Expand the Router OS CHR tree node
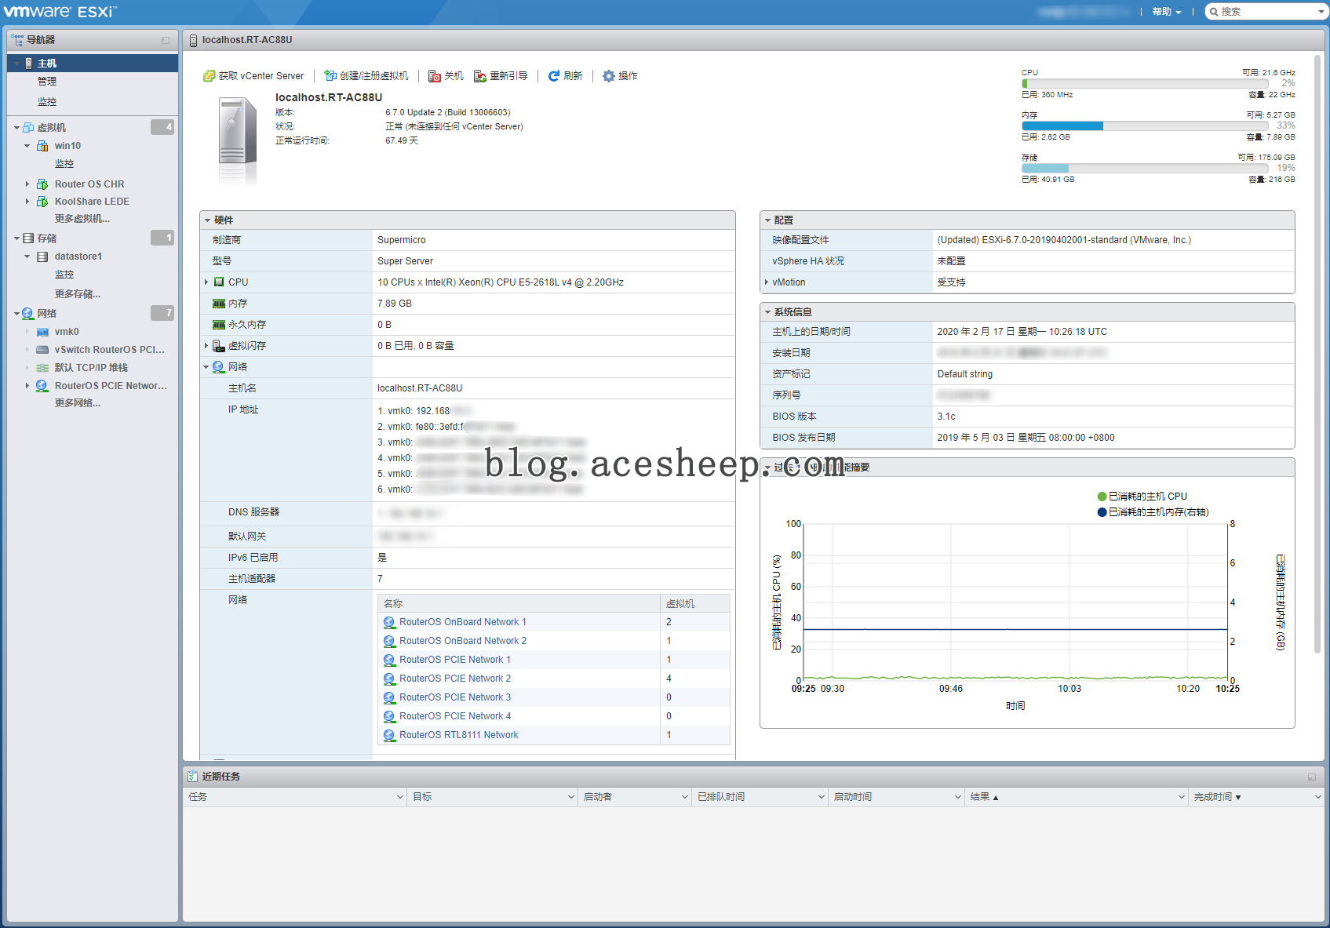The height and width of the screenshot is (928, 1330). [27, 184]
